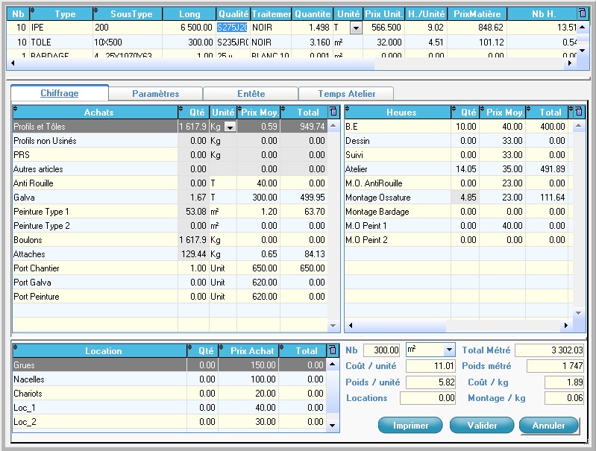Open the Temps Atelier tab

pyautogui.click(x=346, y=93)
